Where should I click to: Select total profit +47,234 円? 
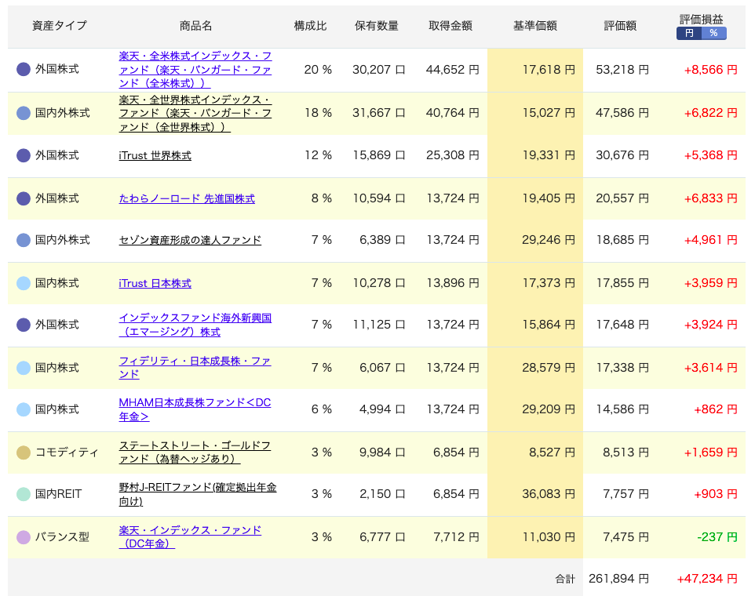(x=707, y=579)
